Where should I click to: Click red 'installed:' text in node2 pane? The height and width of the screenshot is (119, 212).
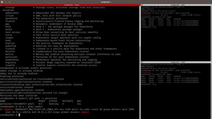coord(146,72)
